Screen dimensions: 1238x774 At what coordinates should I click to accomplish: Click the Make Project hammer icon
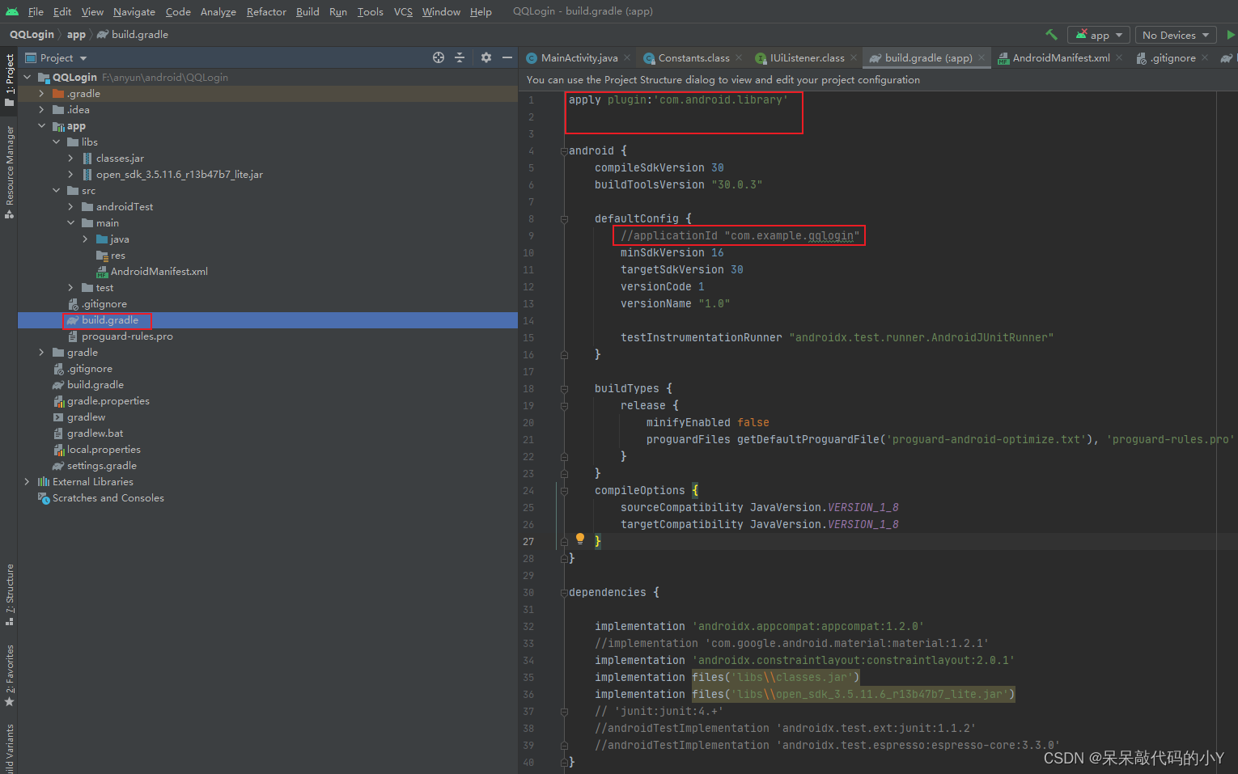tap(1051, 35)
